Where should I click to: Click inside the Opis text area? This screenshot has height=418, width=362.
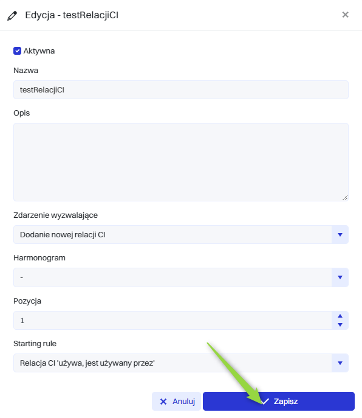coord(181,162)
